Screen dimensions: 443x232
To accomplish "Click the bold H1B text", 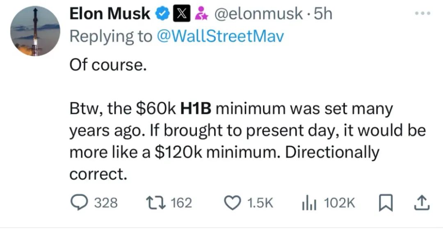I will pos(196,109).
